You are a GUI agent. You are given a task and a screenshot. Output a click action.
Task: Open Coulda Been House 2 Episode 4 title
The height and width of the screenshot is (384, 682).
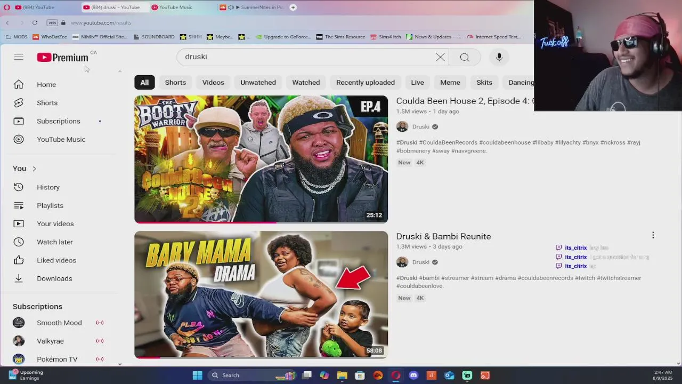click(x=464, y=101)
